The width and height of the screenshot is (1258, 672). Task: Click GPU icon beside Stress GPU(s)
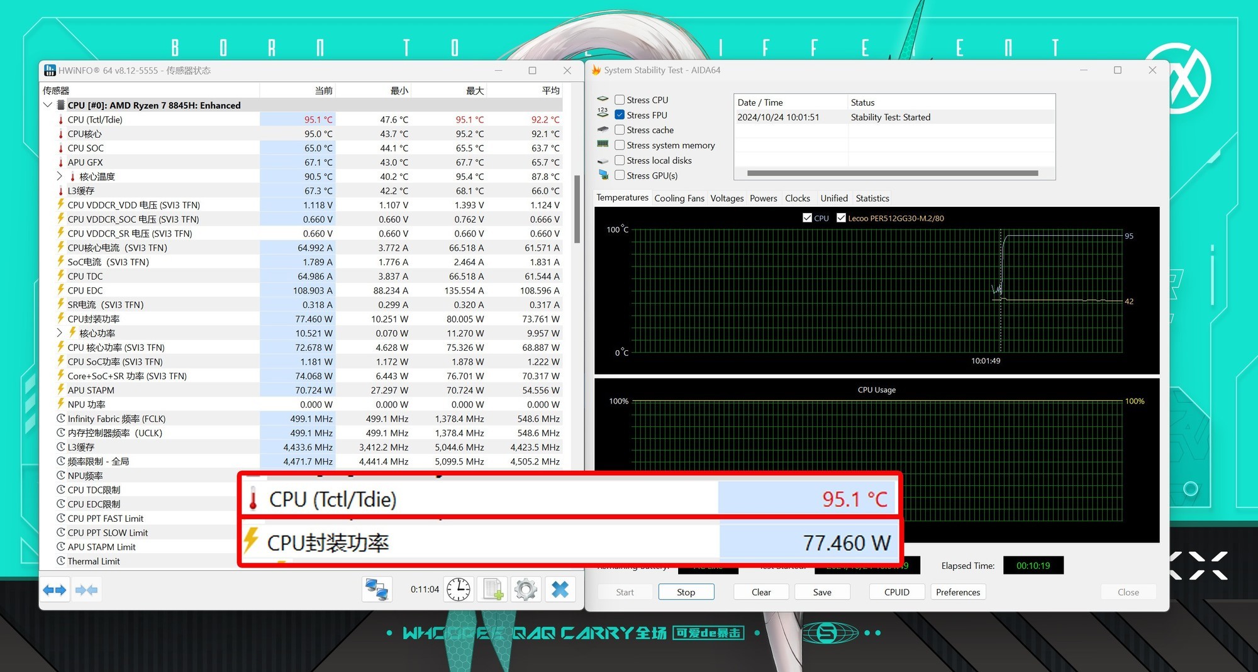603,175
